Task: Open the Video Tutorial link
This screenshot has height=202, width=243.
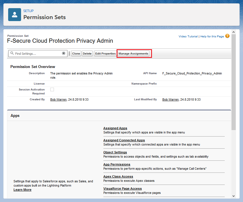Action: click(188, 37)
